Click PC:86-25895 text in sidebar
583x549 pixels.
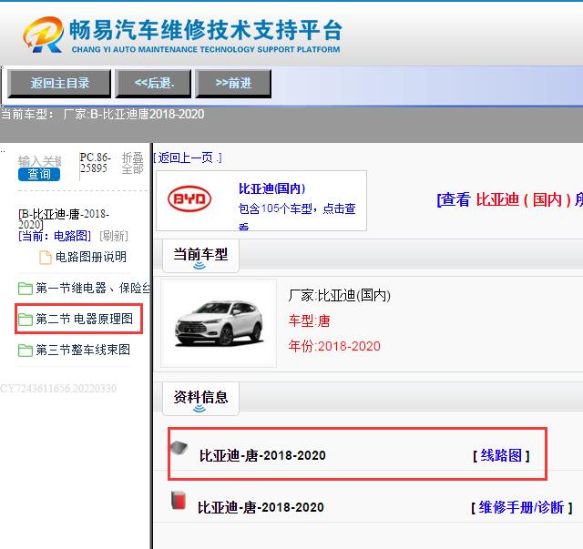coord(95,163)
